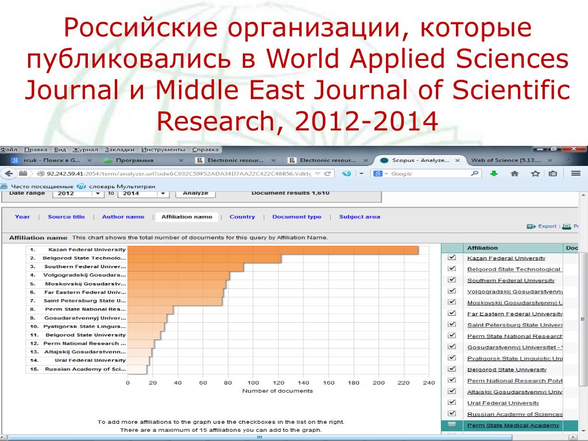Uncheck Russian Academy of Sciences checkbox

pyautogui.click(x=452, y=413)
